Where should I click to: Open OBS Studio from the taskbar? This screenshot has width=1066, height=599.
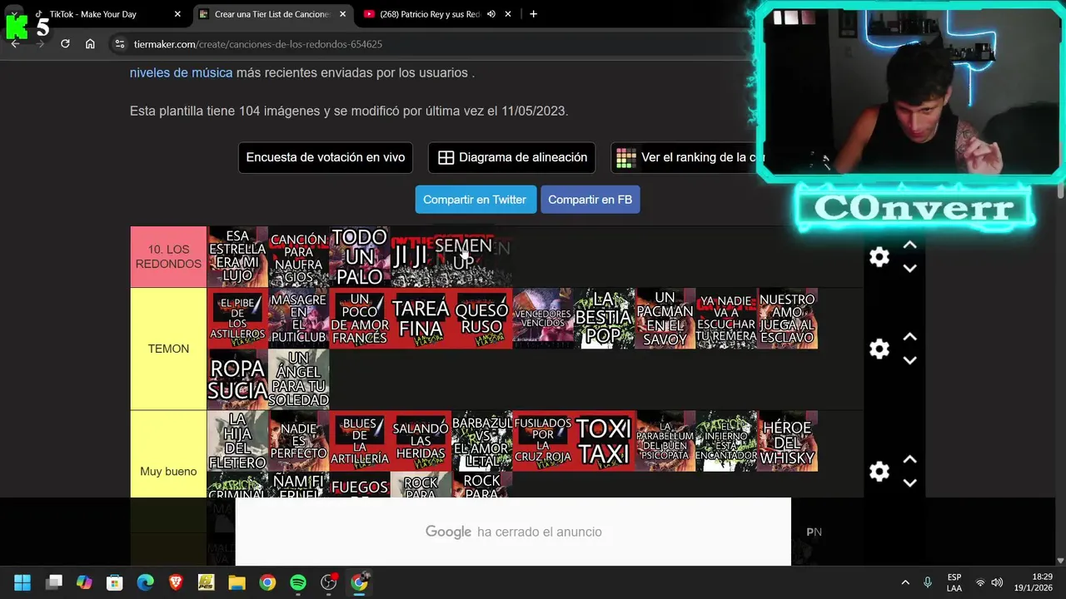click(x=329, y=582)
